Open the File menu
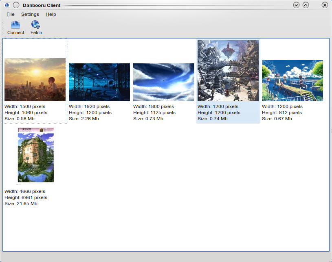332x262 pixels. [11, 14]
